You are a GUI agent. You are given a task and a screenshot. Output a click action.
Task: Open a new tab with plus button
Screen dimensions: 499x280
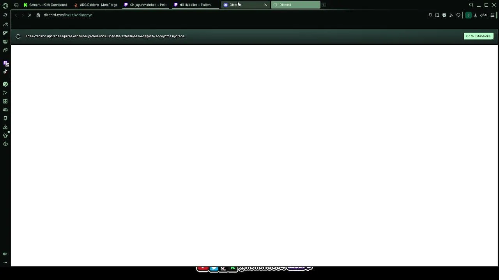tap(324, 5)
